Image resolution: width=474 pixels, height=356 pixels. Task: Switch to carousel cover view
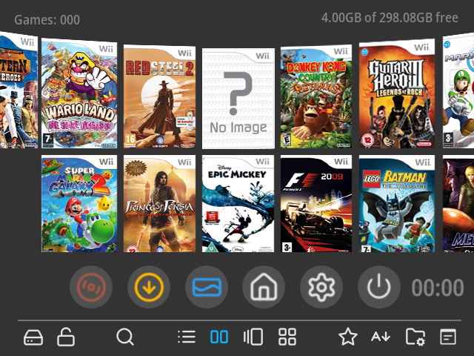pos(253,337)
